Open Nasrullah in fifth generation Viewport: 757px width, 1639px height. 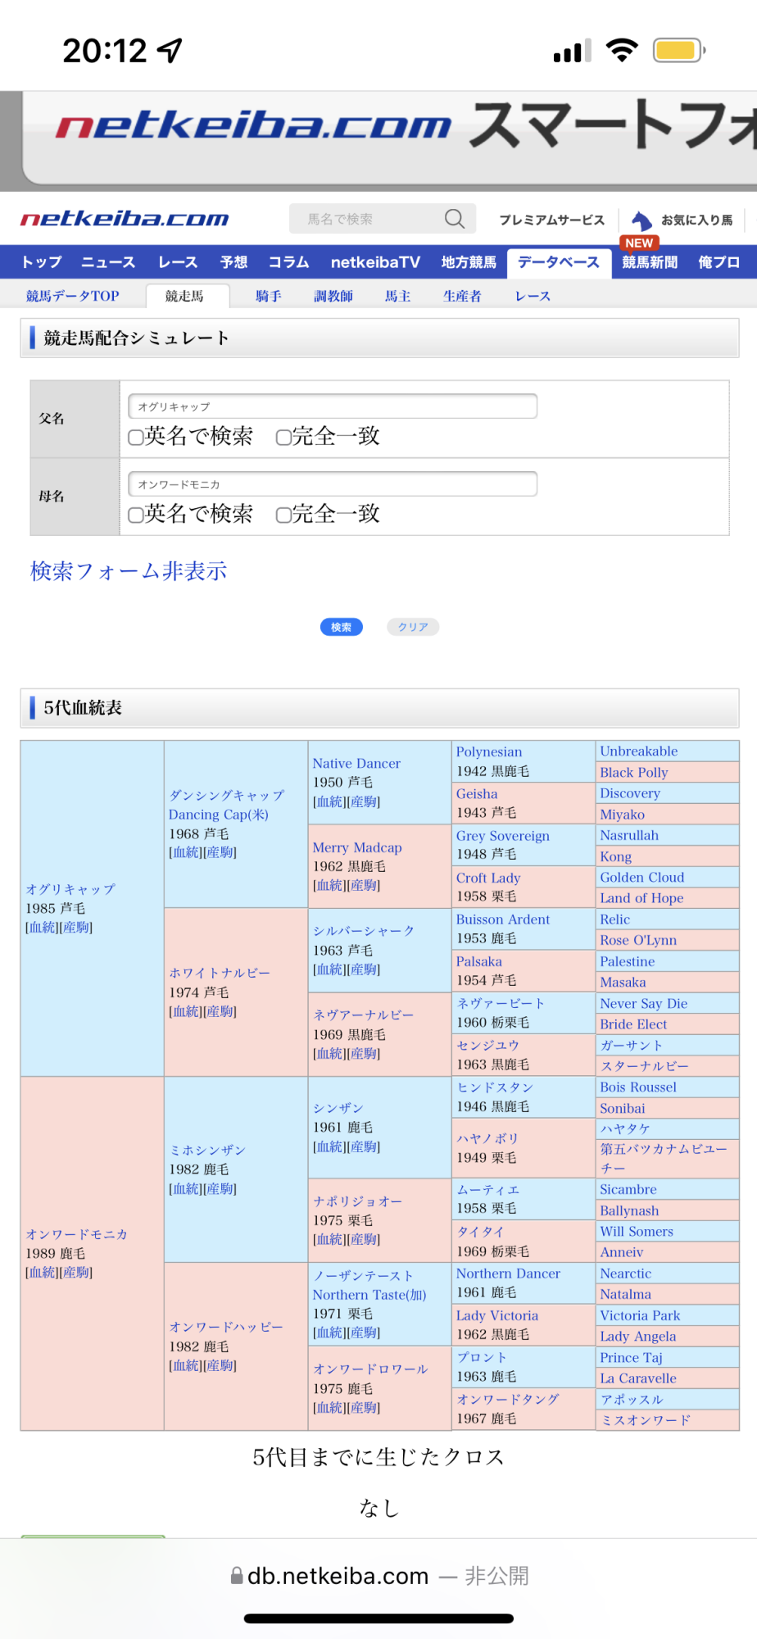[x=629, y=835]
